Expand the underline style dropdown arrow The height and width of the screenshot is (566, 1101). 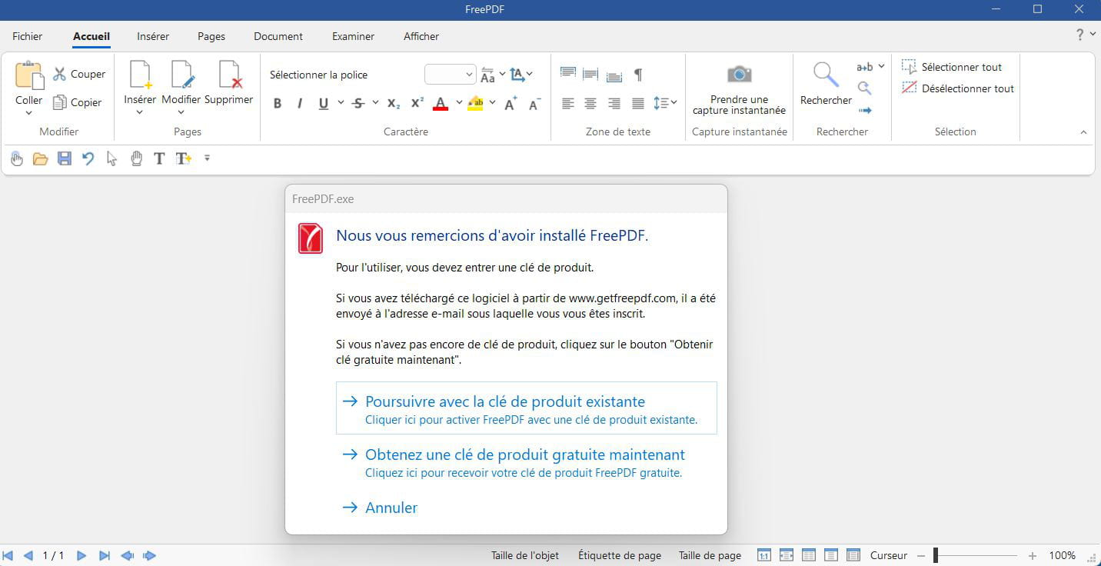[341, 103]
